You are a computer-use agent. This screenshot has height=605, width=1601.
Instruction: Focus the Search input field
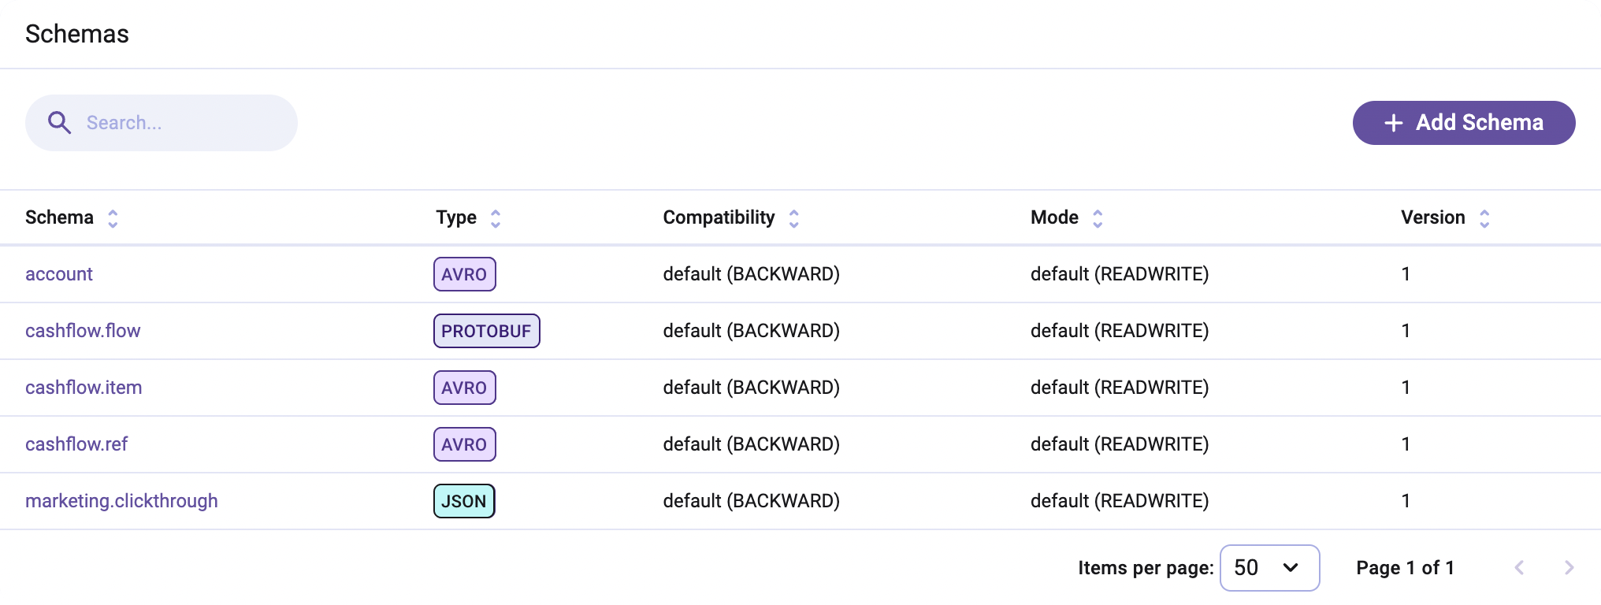(181, 123)
